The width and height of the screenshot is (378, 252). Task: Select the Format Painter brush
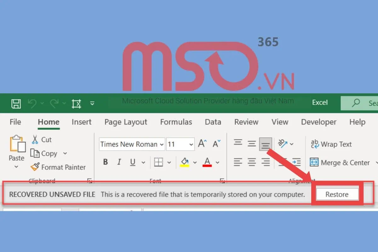point(35,167)
